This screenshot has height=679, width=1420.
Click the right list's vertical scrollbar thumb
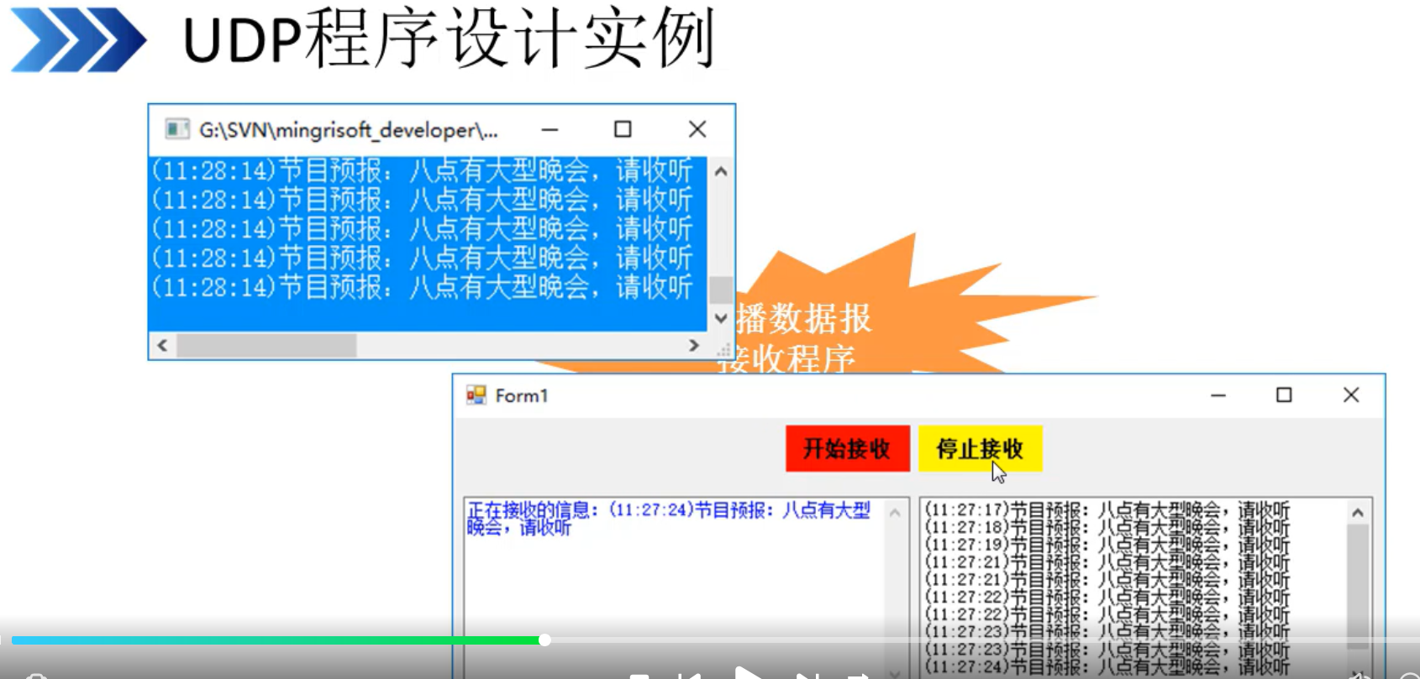[1358, 586]
